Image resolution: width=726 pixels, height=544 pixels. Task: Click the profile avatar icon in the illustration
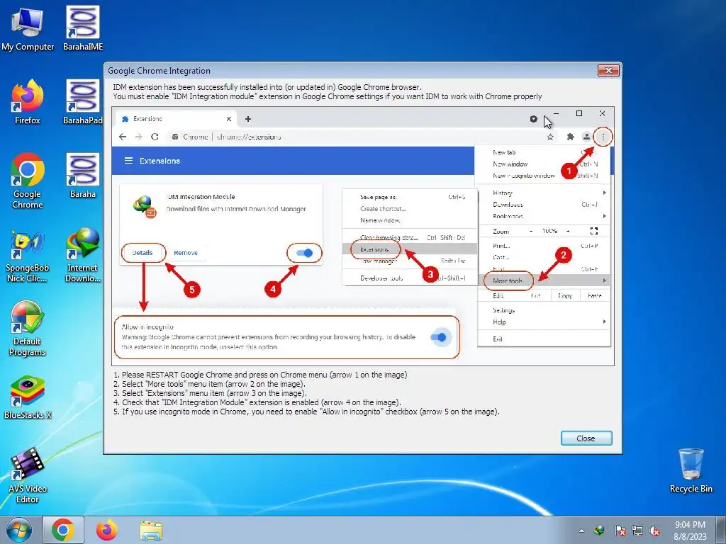(586, 137)
